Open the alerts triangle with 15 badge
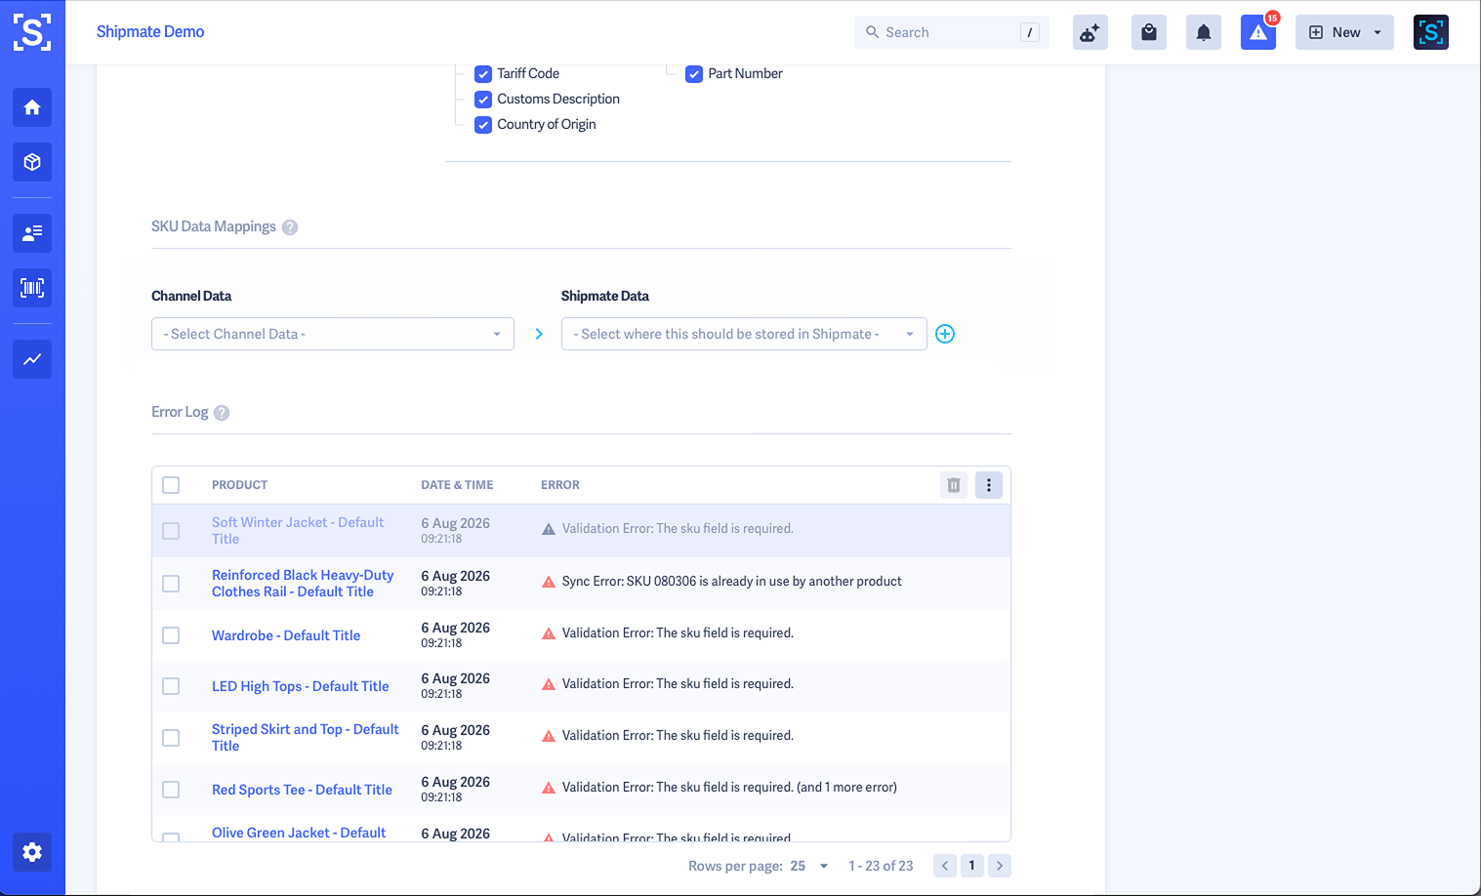The height and width of the screenshot is (896, 1481). 1258,32
